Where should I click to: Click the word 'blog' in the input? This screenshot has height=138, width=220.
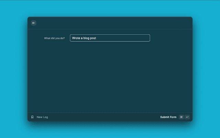[87, 38]
